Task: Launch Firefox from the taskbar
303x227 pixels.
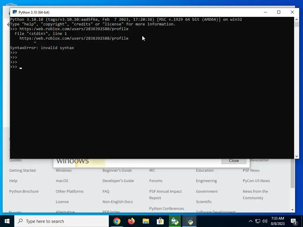Action: point(131,221)
